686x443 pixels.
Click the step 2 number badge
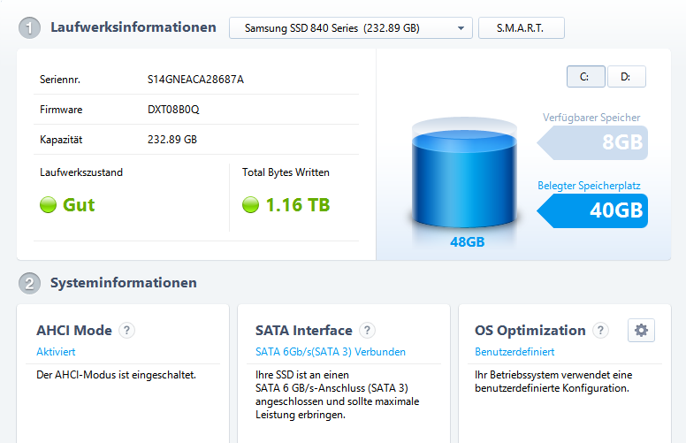coord(30,284)
